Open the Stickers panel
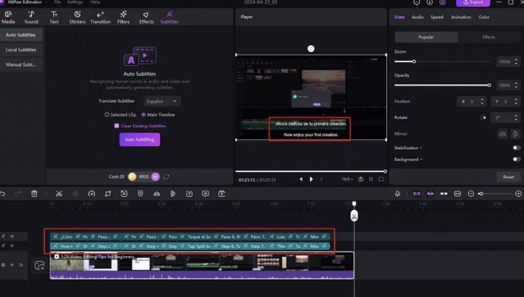This screenshot has height=297, width=524. pos(77,17)
